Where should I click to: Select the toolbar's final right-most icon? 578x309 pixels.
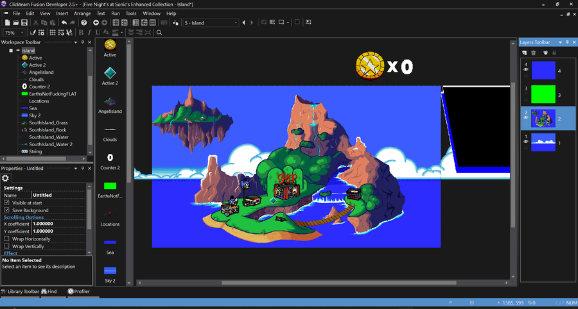(x=308, y=22)
